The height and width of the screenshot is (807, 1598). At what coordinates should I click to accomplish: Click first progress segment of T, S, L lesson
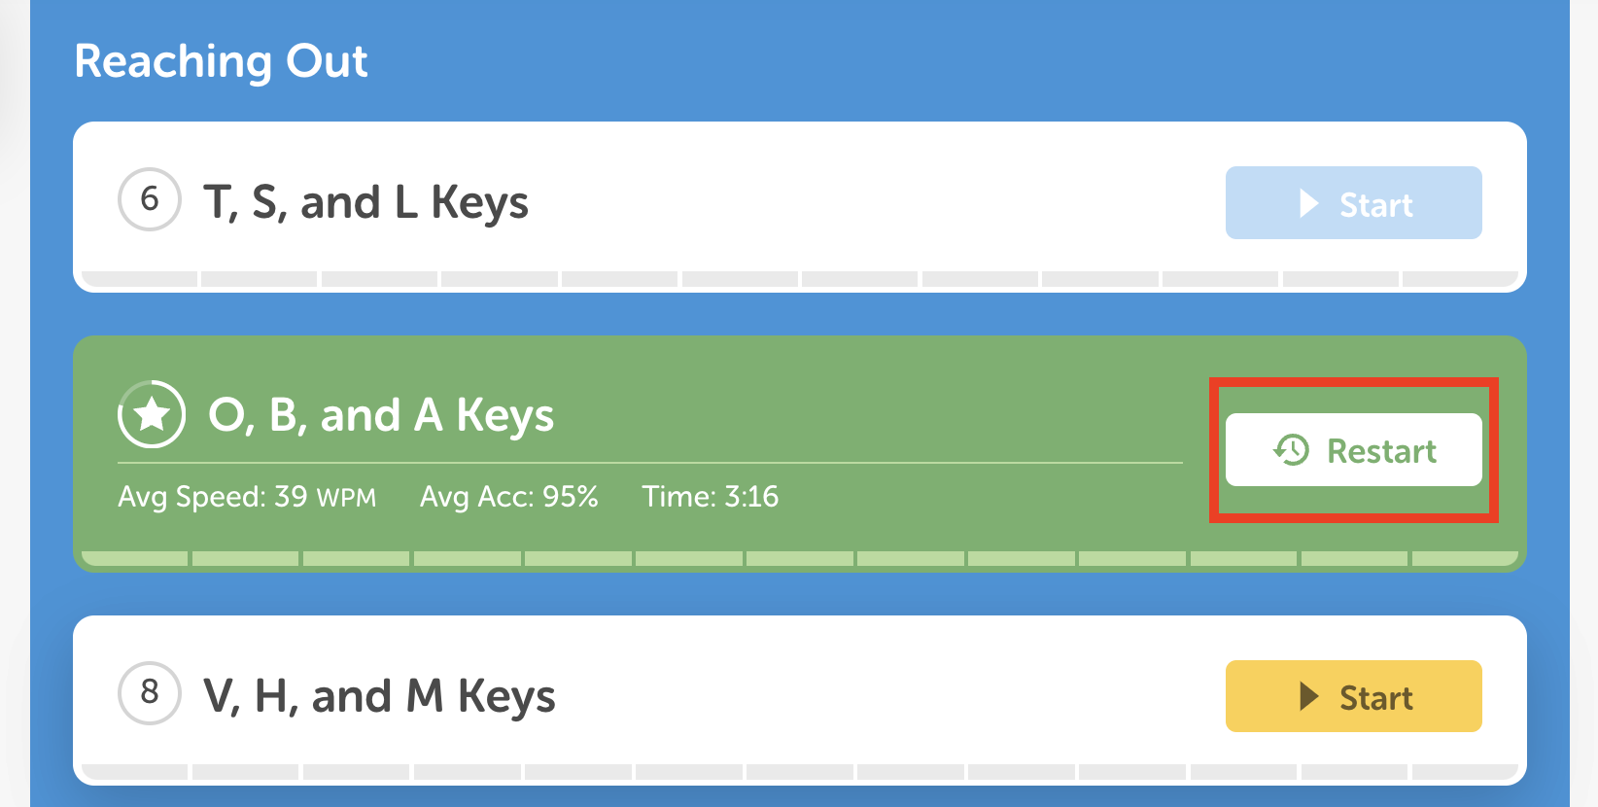click(140, 279)
